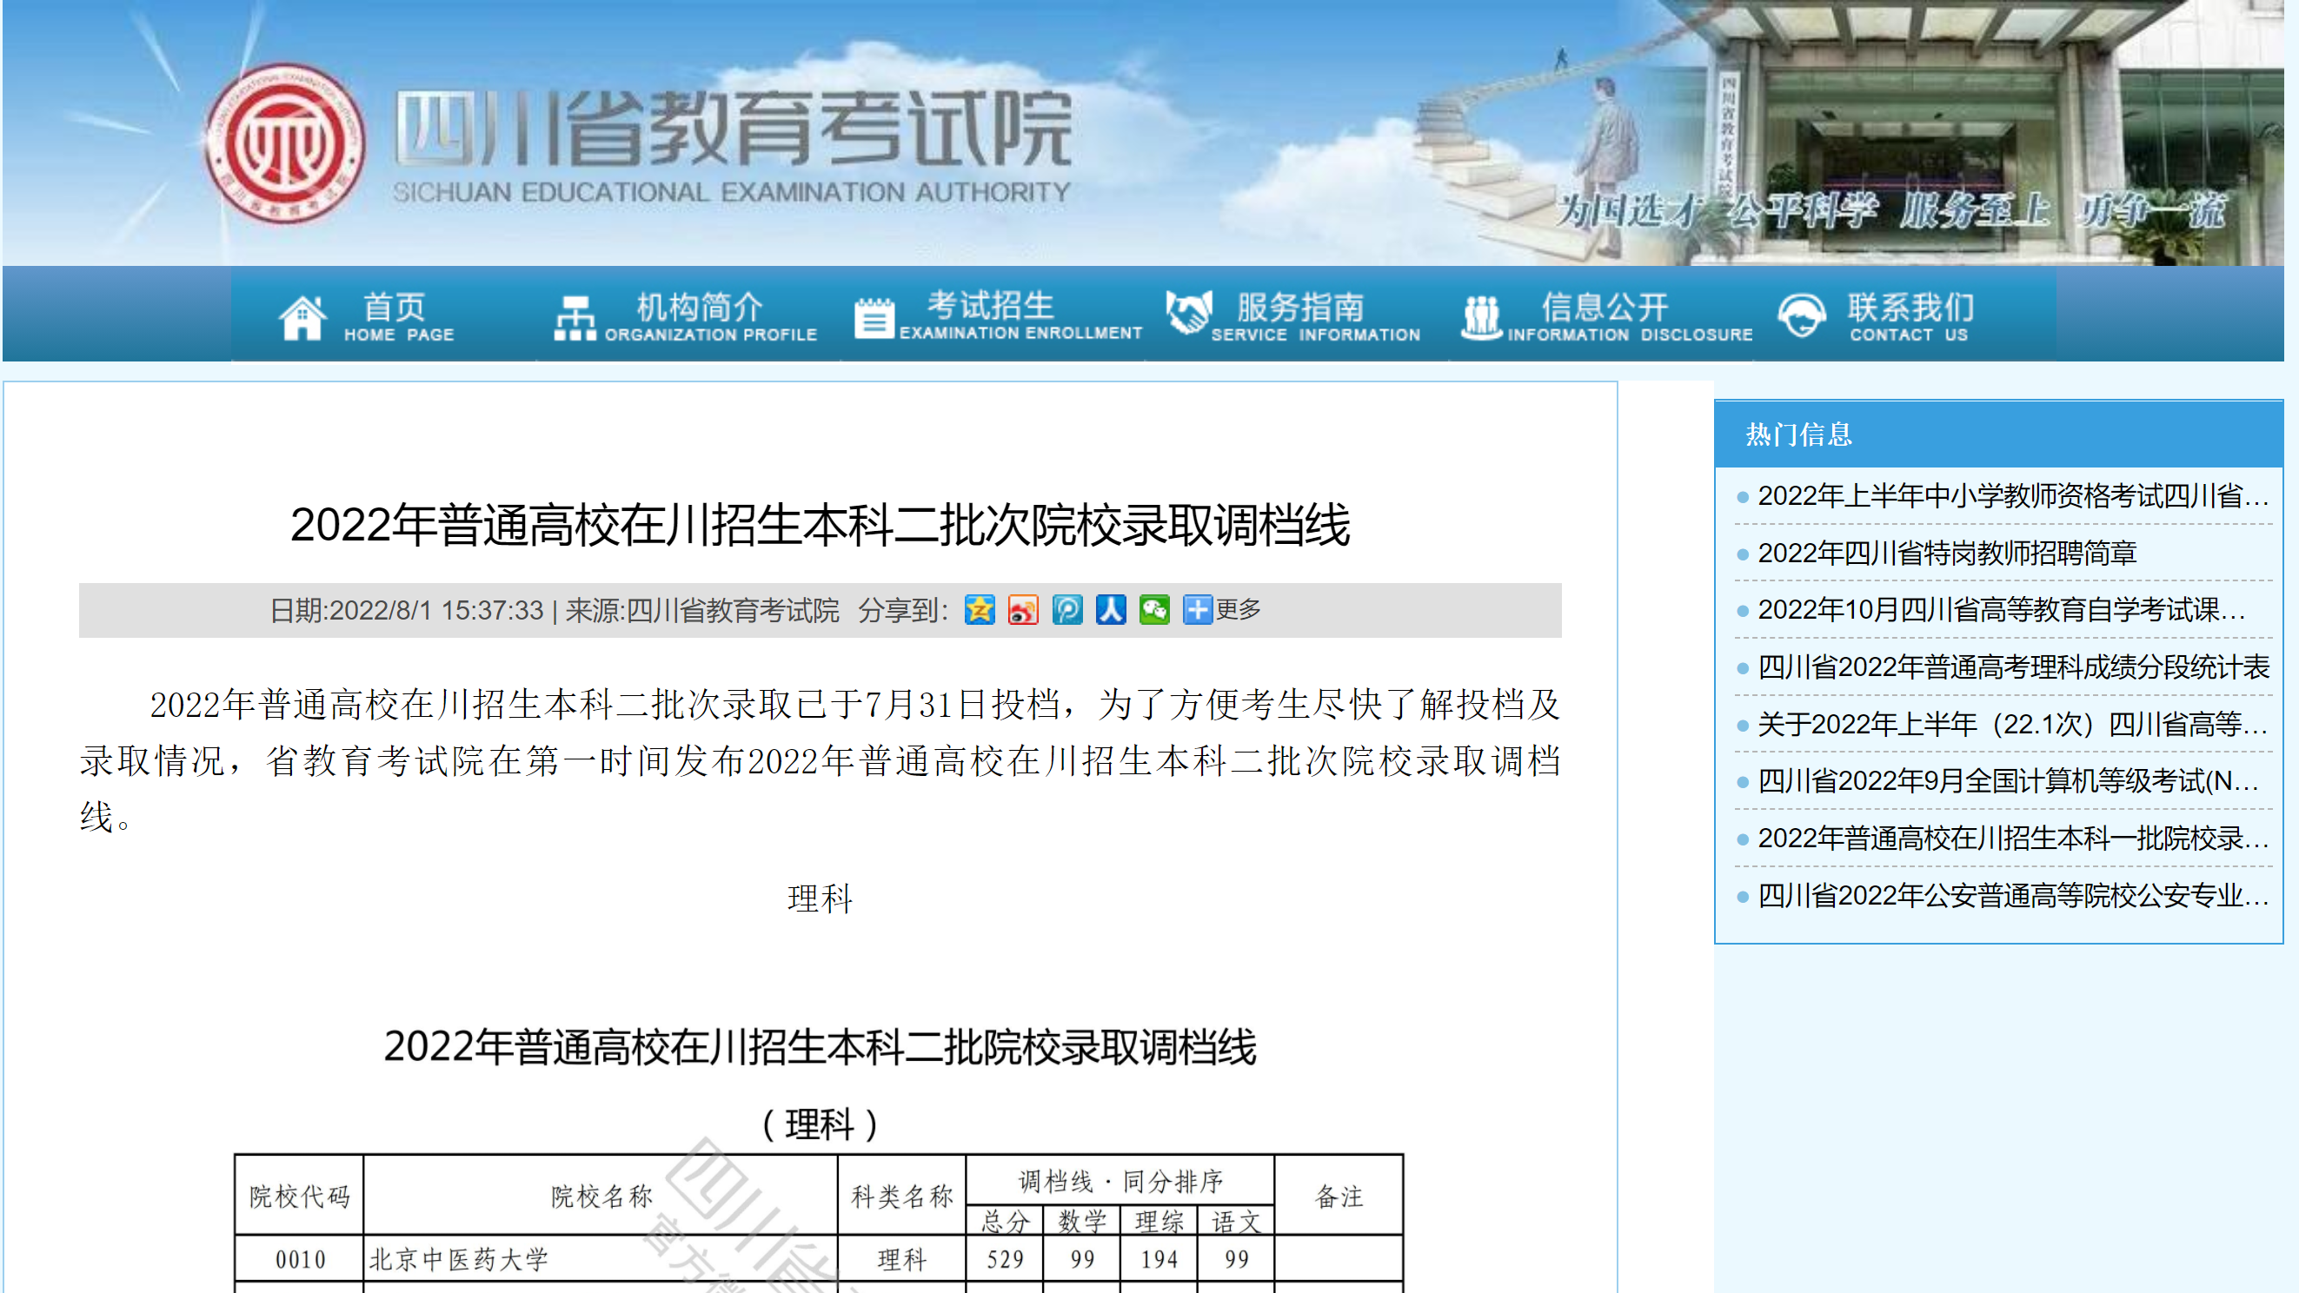Share to WeChat icon
Viewport: 2299px width, 1293px height.
click(x=1155, y=610)
